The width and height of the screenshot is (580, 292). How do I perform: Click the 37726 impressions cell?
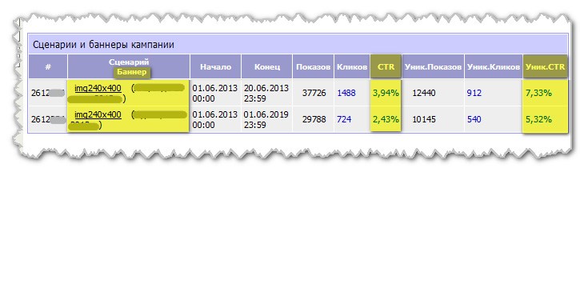[314, 93]
